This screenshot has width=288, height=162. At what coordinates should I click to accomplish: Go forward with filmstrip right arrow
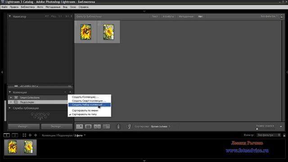tap(36, 135)
